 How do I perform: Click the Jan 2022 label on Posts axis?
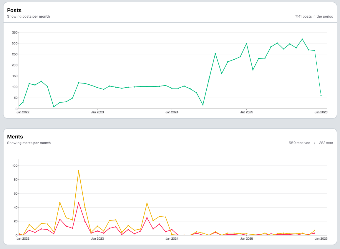pyautogui.click(x=23, y=112)
